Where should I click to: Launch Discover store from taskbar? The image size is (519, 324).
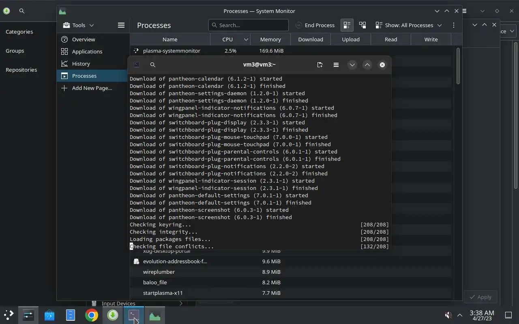49,315
